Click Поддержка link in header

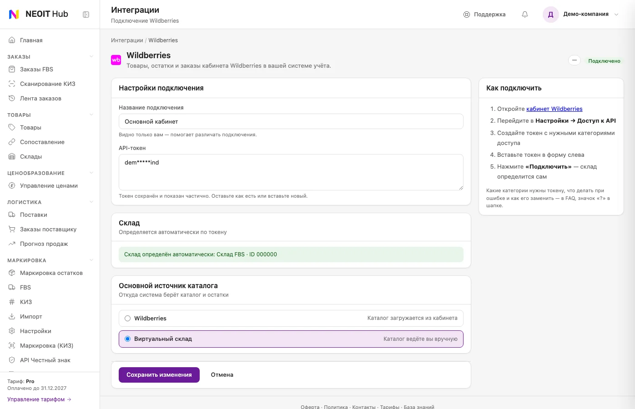484,15
